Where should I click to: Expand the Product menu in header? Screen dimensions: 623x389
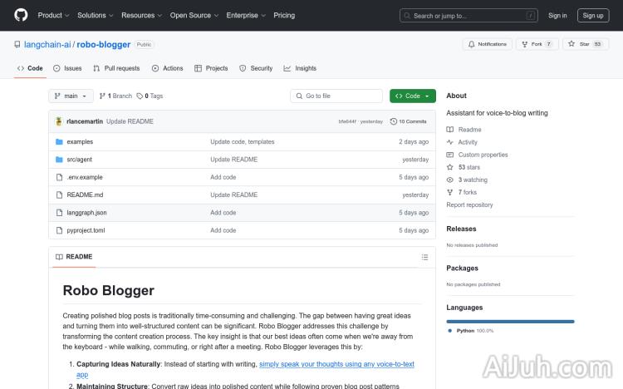click(x=53, y=15)
